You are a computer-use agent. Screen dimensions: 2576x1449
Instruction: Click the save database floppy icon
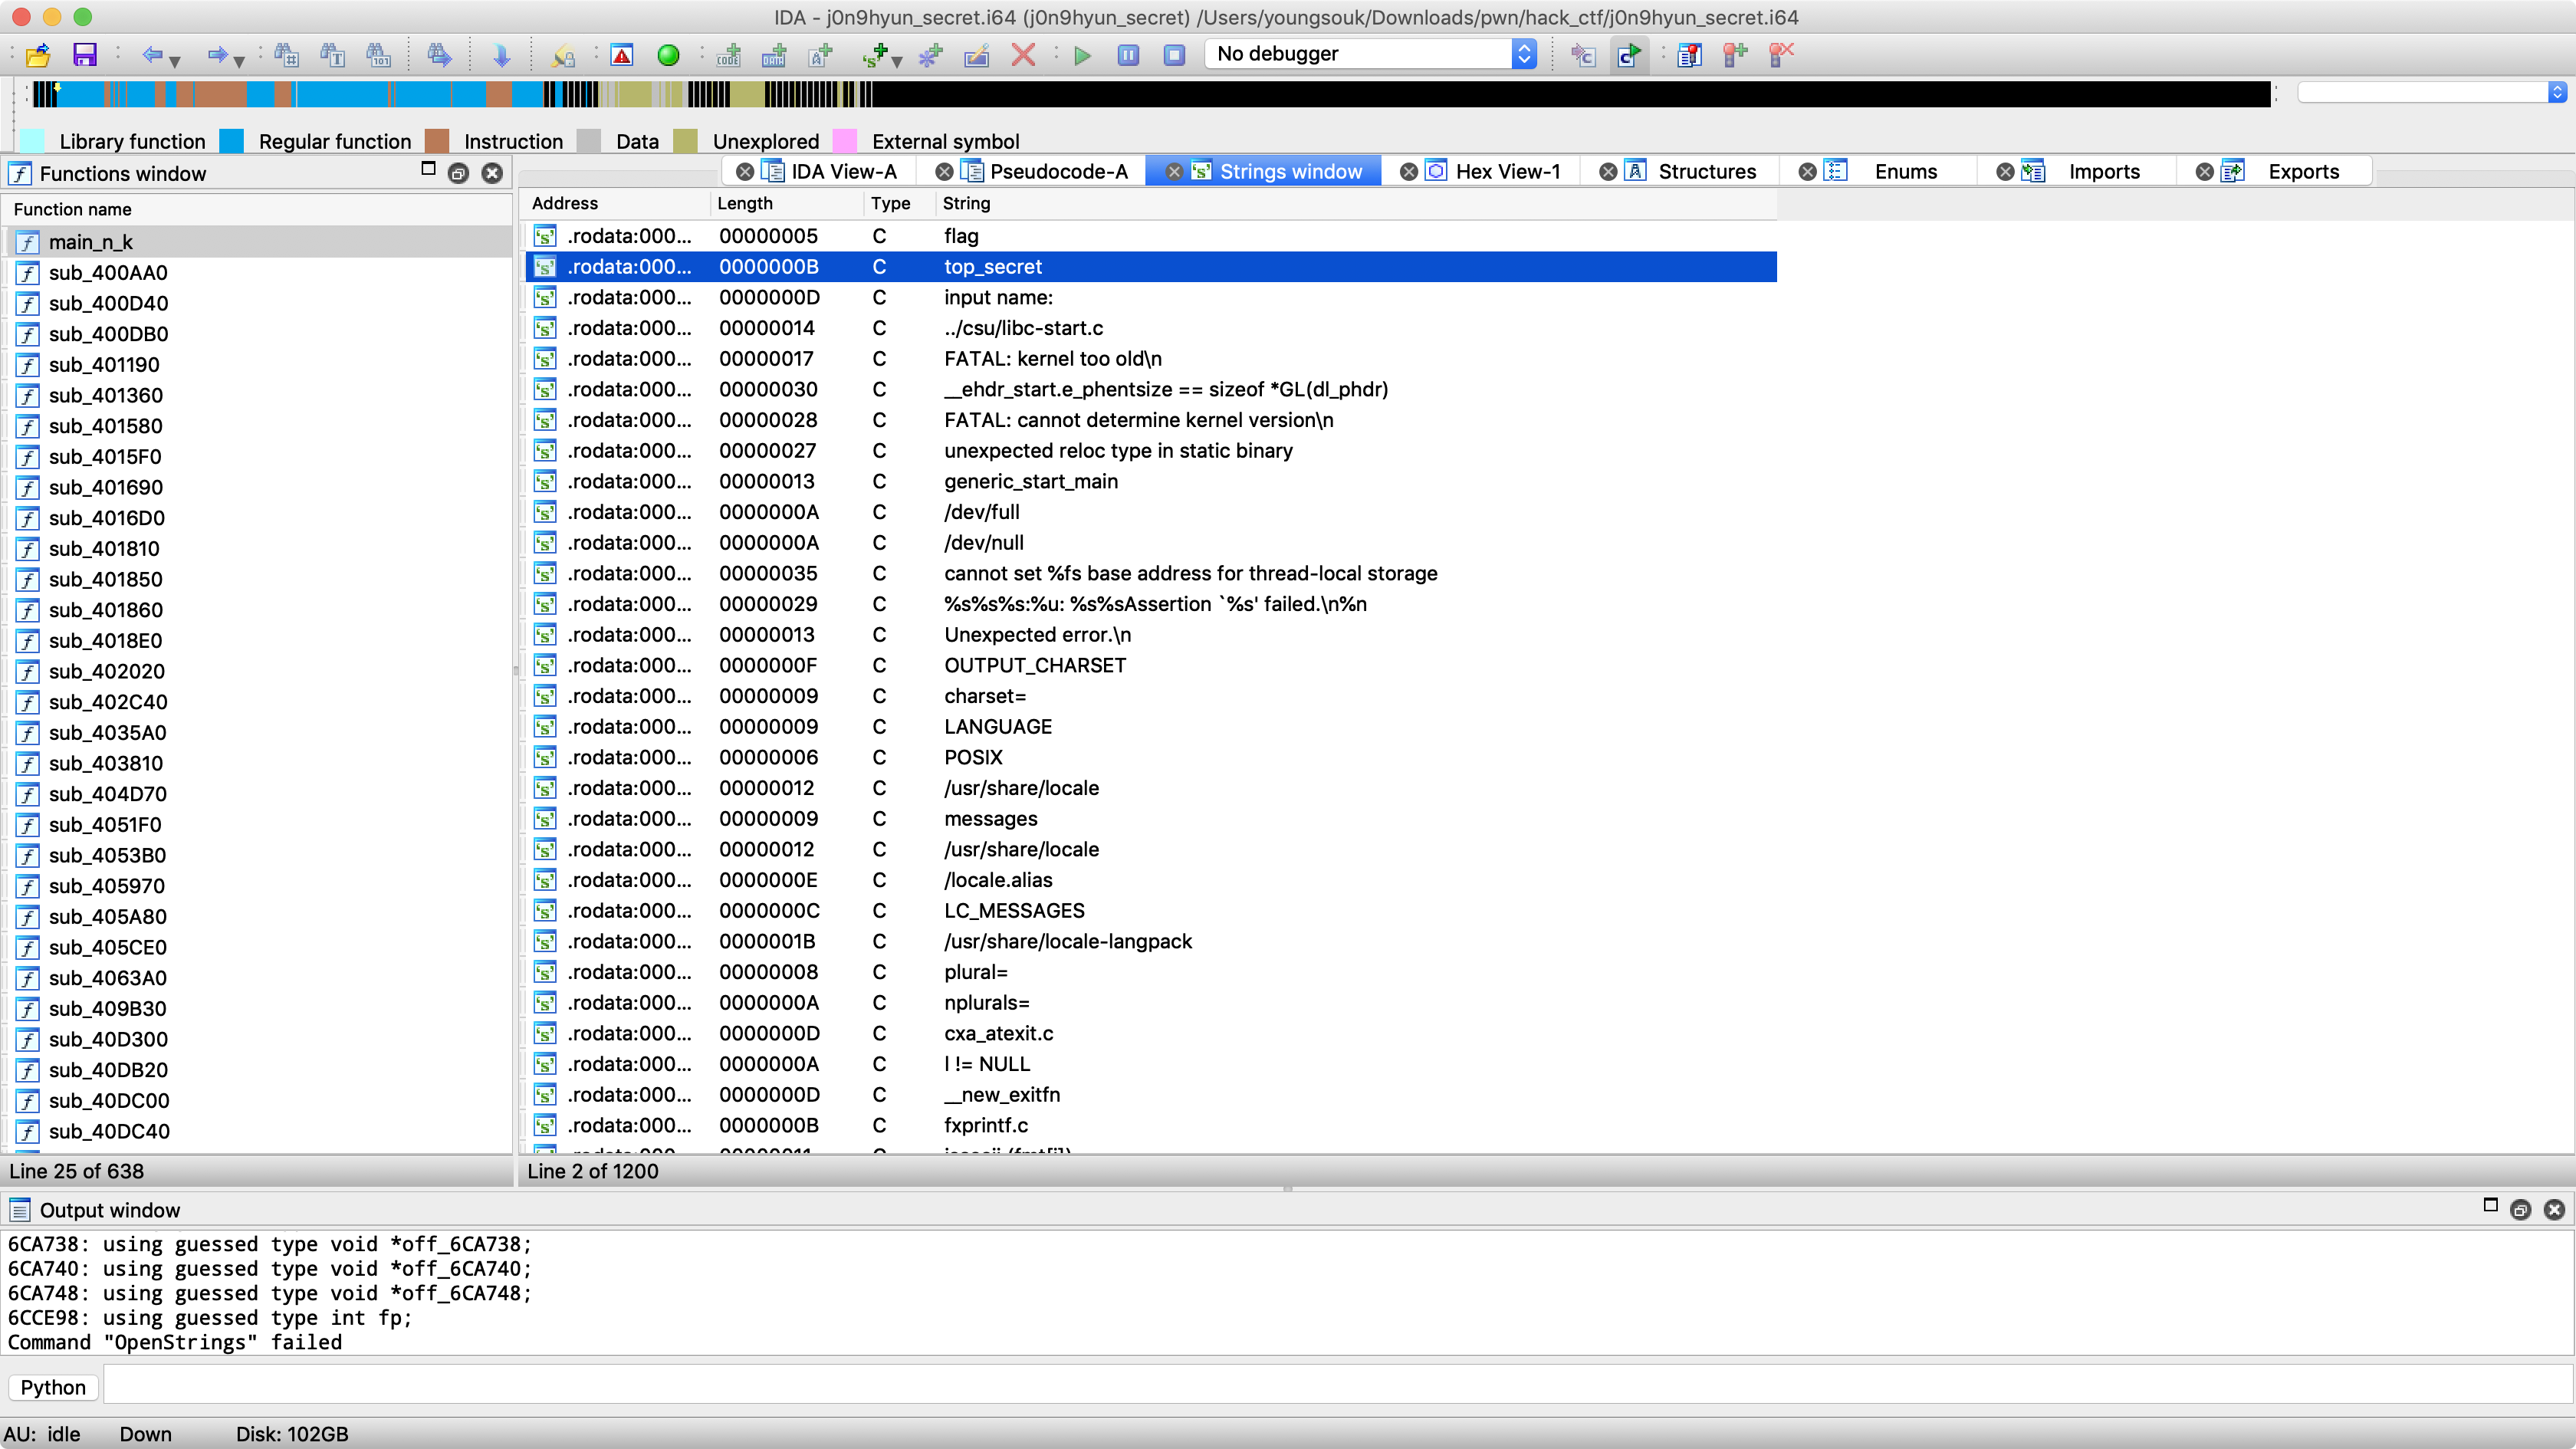click(85, 55)
